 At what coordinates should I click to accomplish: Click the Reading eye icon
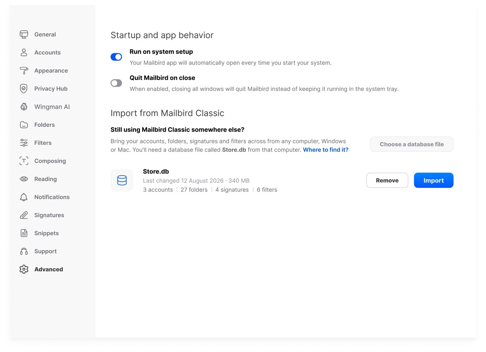(x=24, y=179)
